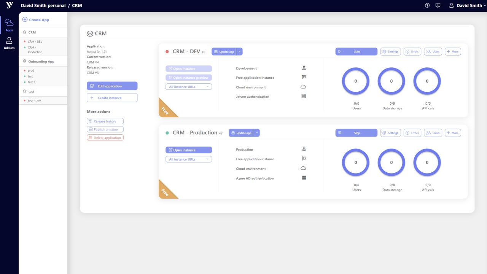Click cloud icon in CRM - Production card
This screenshot has width=487, height=274.
click(304, 168)
